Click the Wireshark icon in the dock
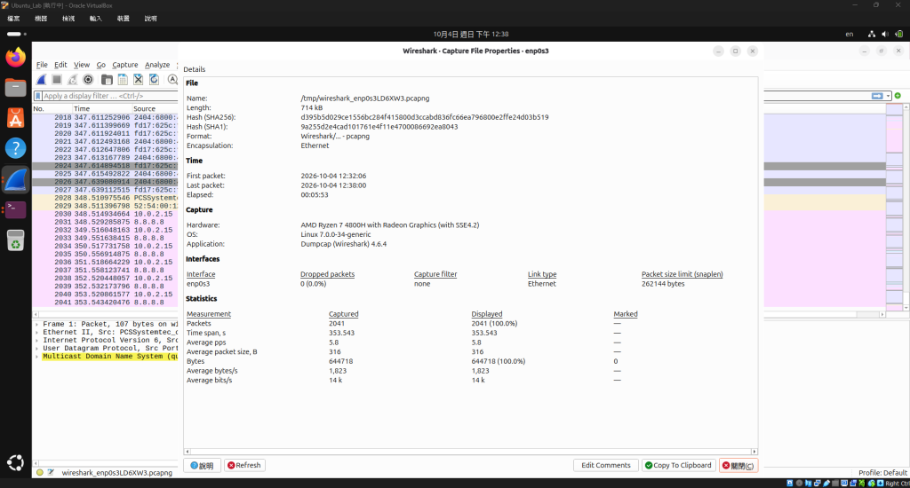The image size is (910, 488). [16, 180]
